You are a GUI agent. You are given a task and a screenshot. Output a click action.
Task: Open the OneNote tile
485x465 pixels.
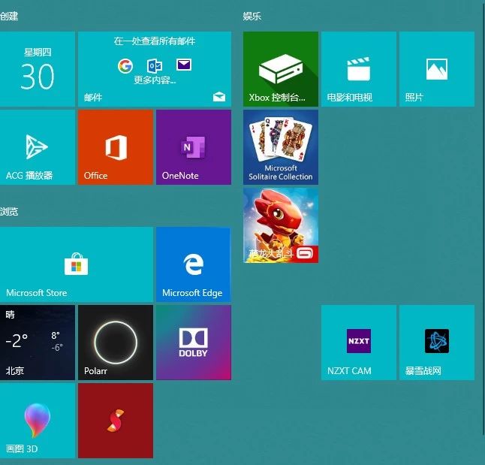click(x=194, y=147)
